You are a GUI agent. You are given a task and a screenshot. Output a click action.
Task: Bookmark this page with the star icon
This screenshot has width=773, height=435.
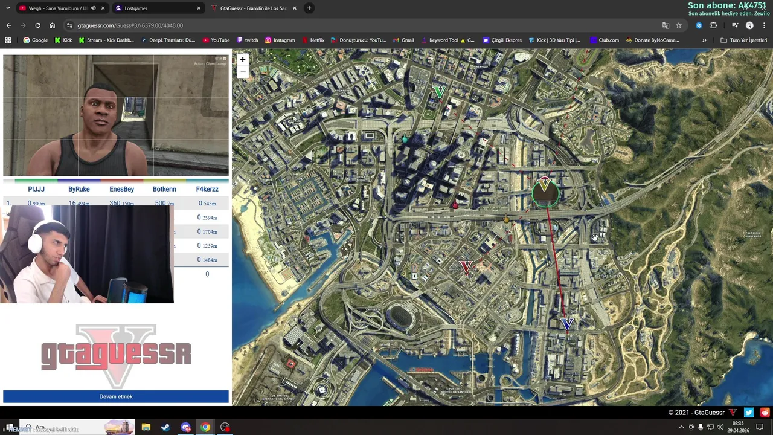tap(679, 25)
